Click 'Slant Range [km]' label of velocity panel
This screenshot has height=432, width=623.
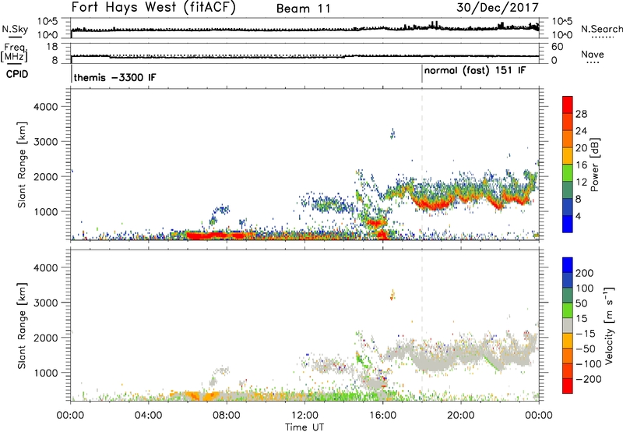click(x=23, y=326)
